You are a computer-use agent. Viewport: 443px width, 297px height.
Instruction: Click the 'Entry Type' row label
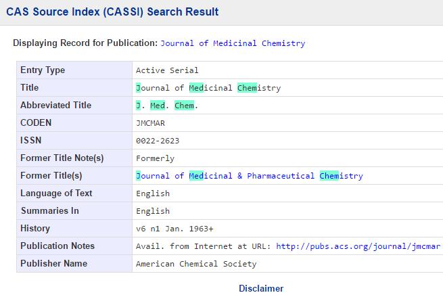pyautogui.click(x=43, y=70)
